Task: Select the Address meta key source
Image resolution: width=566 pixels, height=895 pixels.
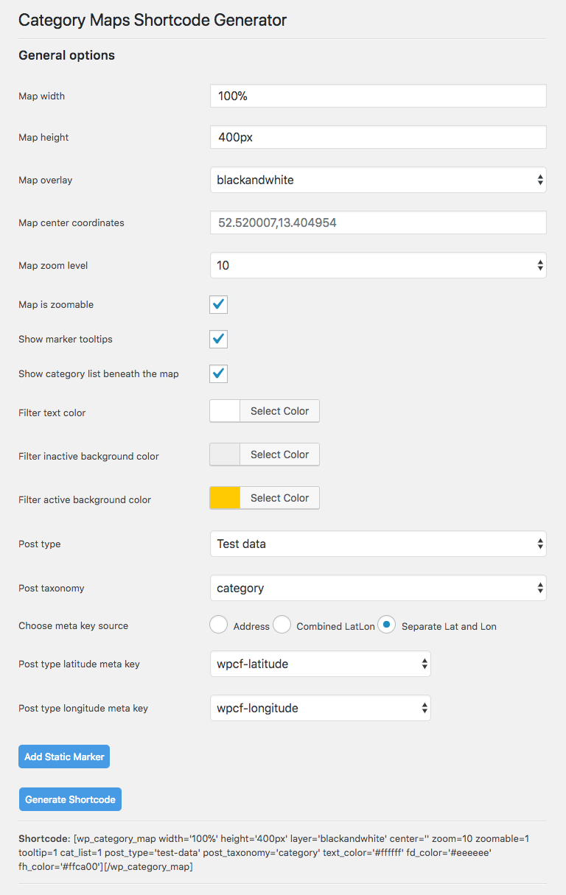Action: click(x=219, y=625)
